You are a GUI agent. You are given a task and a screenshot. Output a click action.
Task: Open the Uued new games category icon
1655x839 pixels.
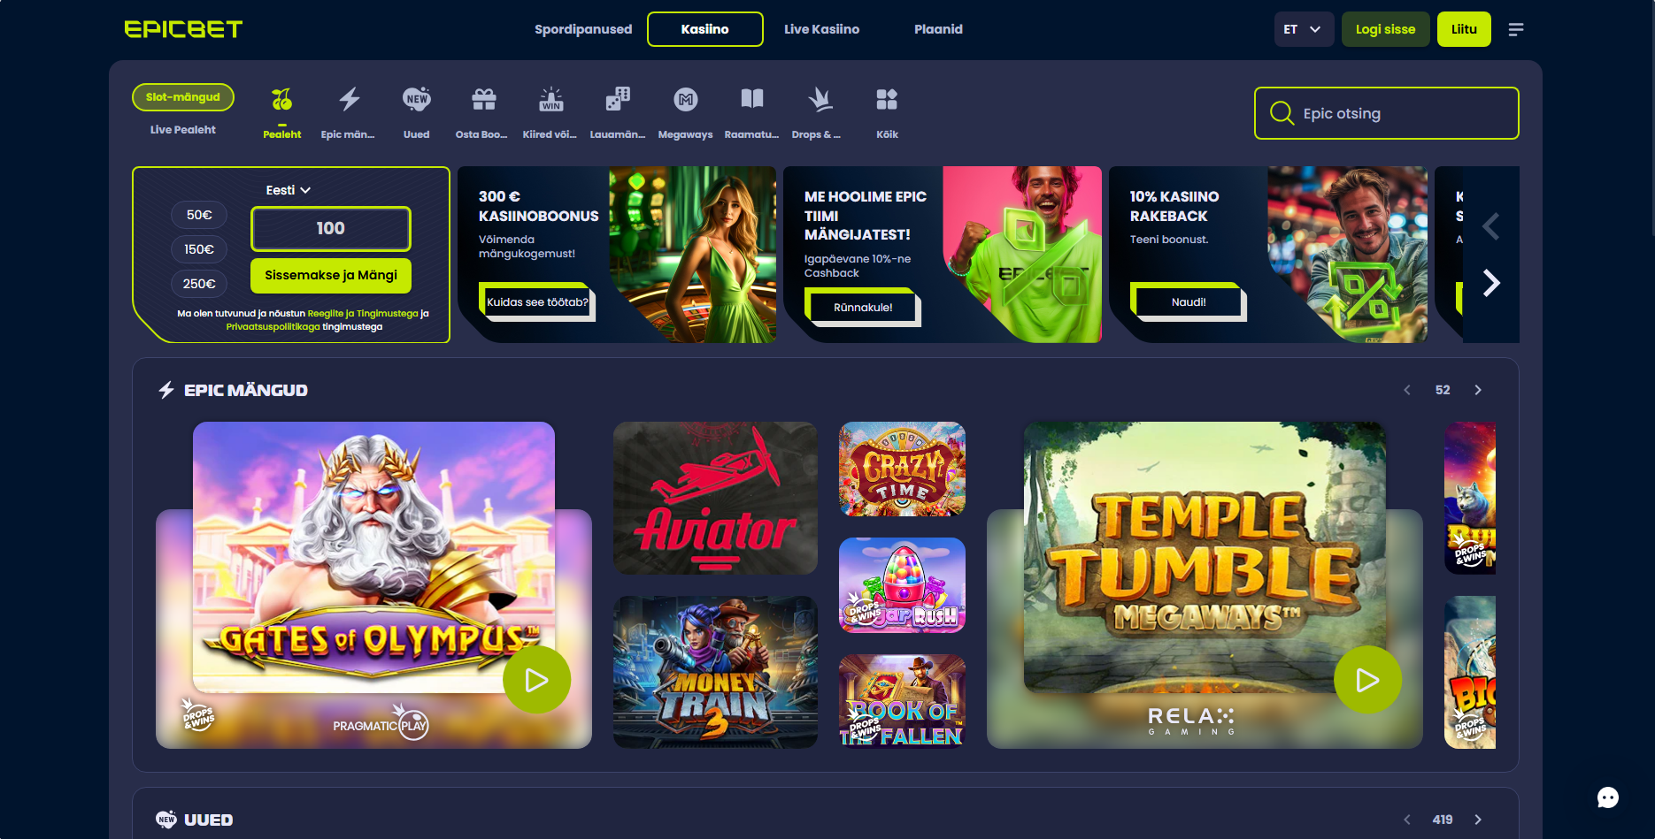[x=416, y=100]
